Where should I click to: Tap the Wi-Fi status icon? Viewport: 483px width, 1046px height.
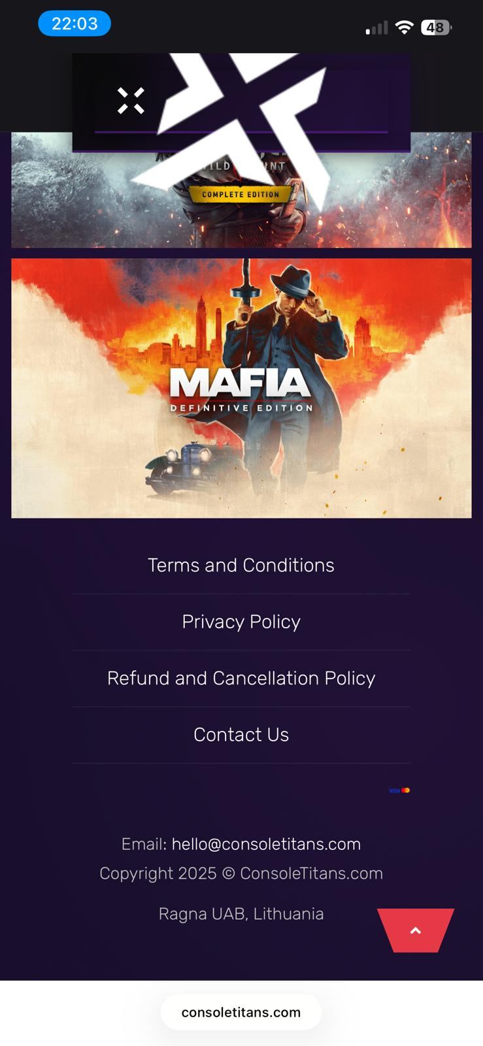tap(405, 27)
